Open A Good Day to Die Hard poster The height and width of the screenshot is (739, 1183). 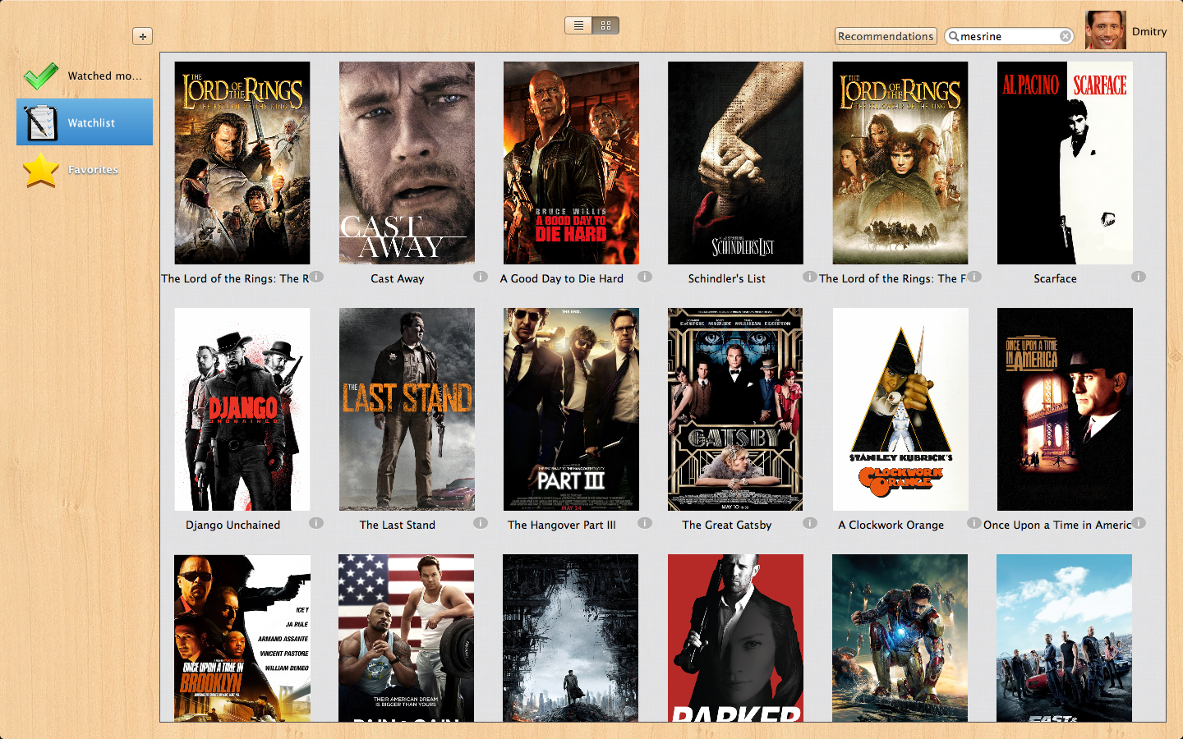pos(571,163)
